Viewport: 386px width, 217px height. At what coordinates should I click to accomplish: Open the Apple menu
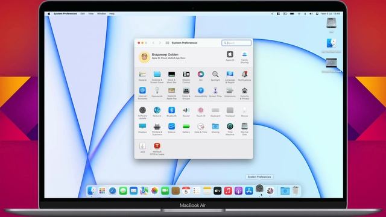49,14
